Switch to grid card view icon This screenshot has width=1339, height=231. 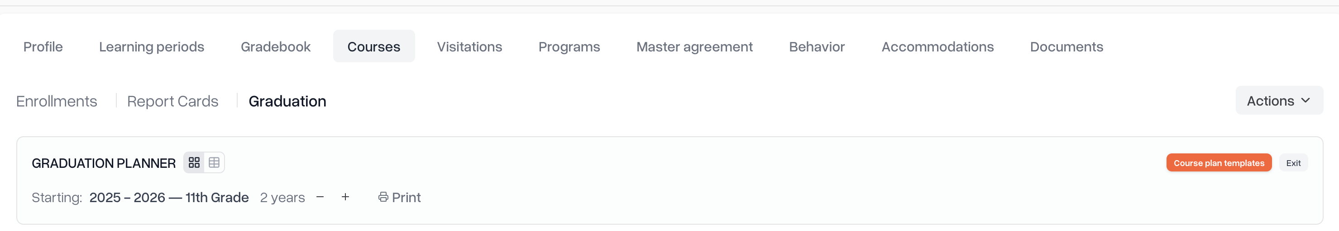[194, 162]
